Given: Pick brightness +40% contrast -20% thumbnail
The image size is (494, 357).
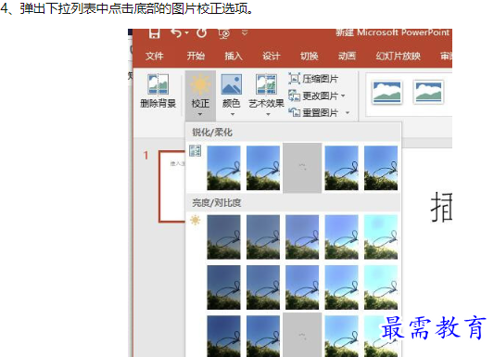Looking at the screenshot, I should tap(381, 287).
